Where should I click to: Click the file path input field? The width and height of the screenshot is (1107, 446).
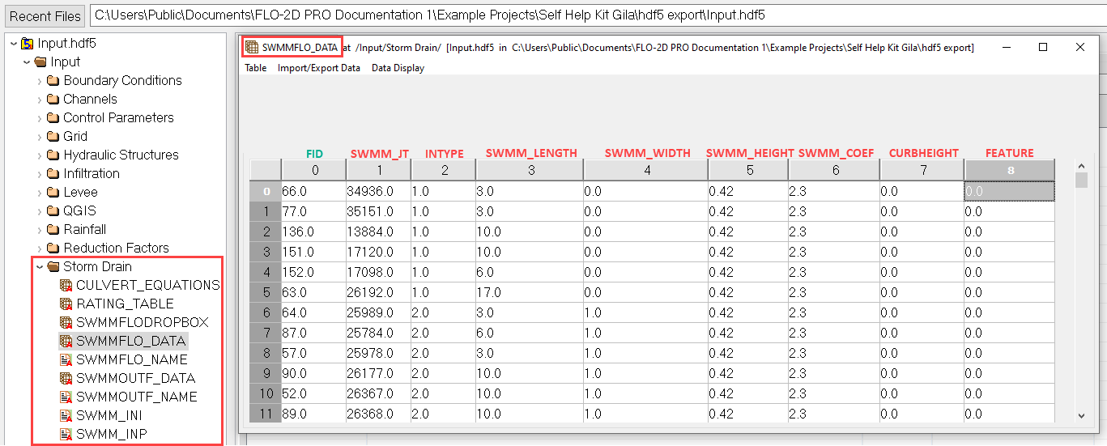point(596,15)
